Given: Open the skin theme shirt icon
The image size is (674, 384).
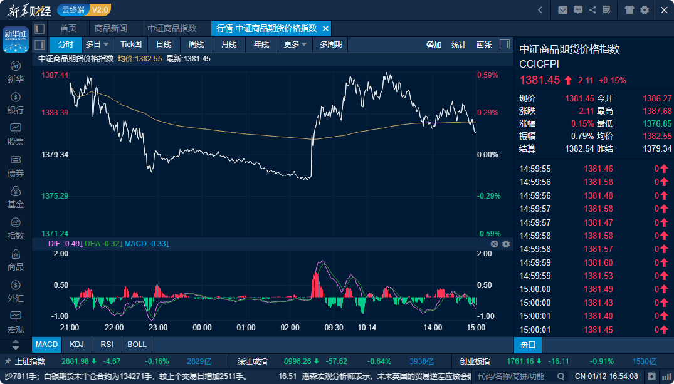Looking at the screenshot, I should [629, 9].
